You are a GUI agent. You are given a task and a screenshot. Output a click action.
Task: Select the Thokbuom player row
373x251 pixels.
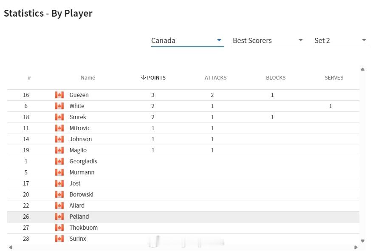click(183, 228)
